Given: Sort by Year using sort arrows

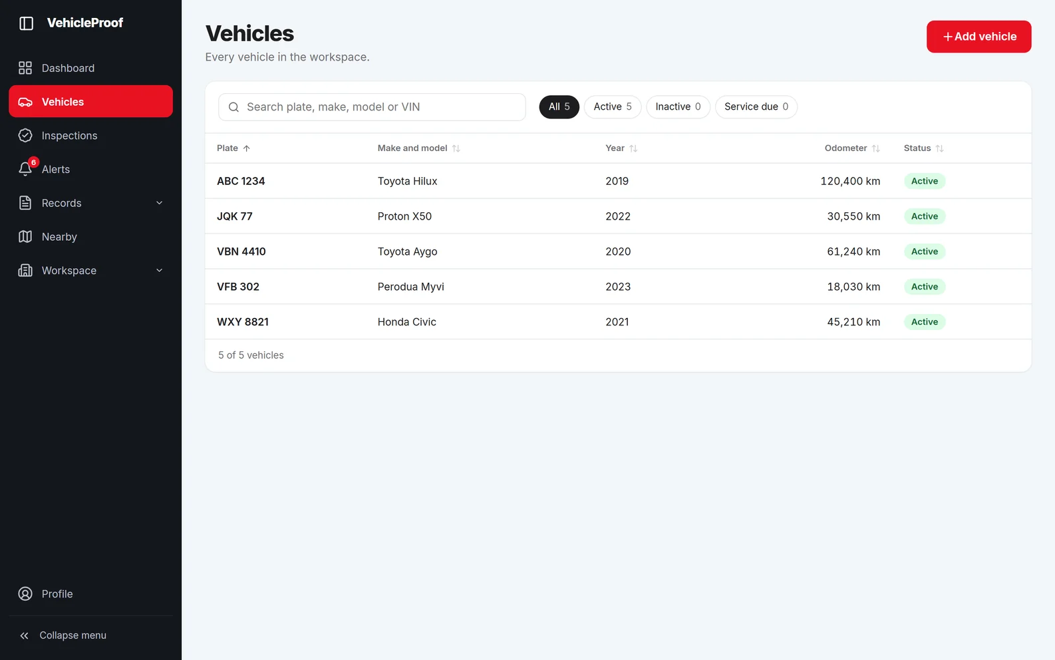Looking at the screenshot, I should pyautogui.click(x=633, y=148).
